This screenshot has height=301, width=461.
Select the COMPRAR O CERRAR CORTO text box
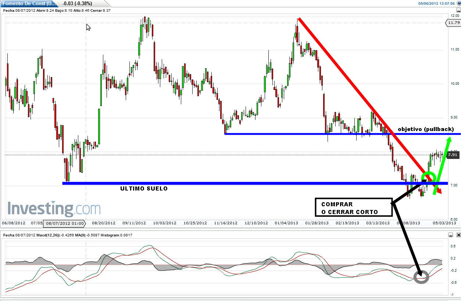(x=353, y=208)
